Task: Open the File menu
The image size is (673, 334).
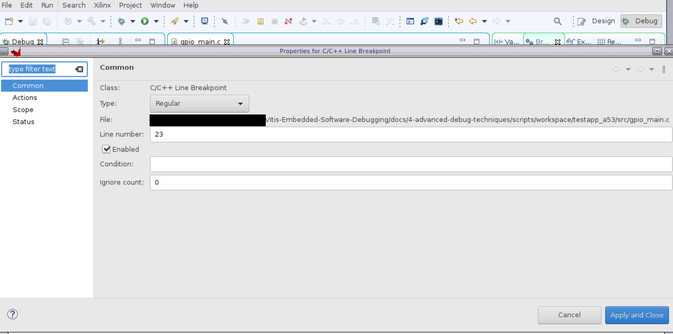Action: [x=7, y=5]
